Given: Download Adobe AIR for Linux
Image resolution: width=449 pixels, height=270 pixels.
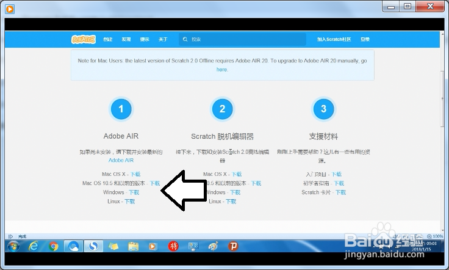Looking at the screenshot, I should [x=129, y=202].
